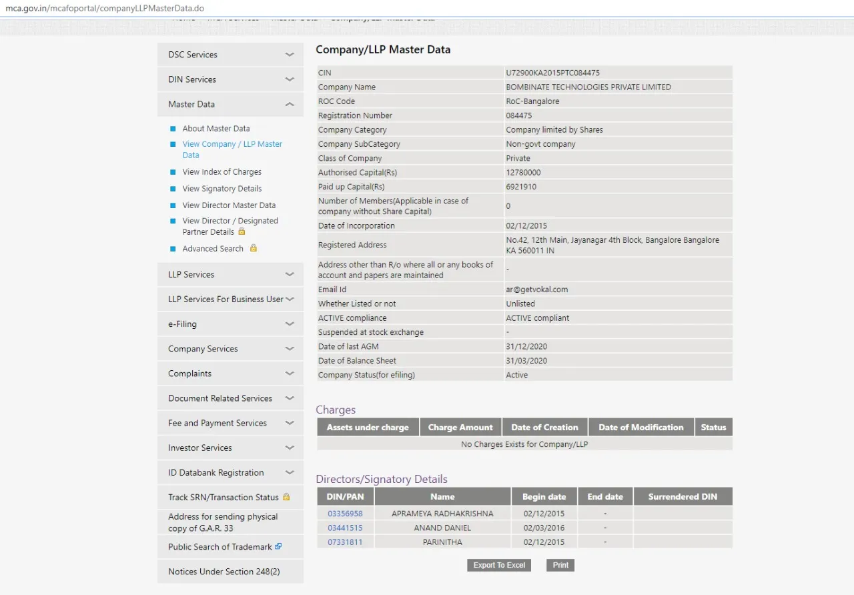This screenshot has height=595, width=854.
Task: Click the Print button
Action: (x=560, y=565)
